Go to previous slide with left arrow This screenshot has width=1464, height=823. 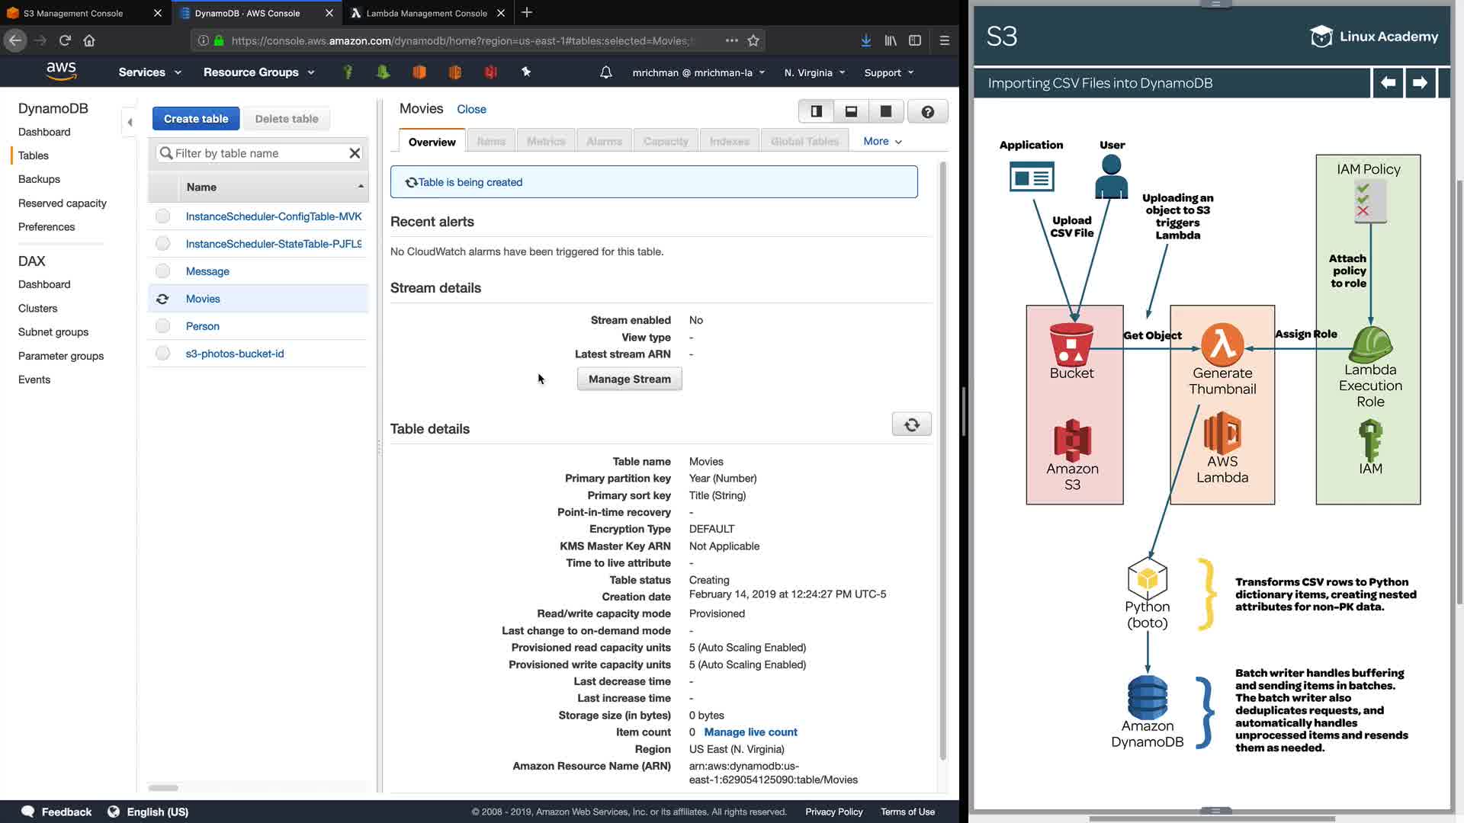[1388, 82]
